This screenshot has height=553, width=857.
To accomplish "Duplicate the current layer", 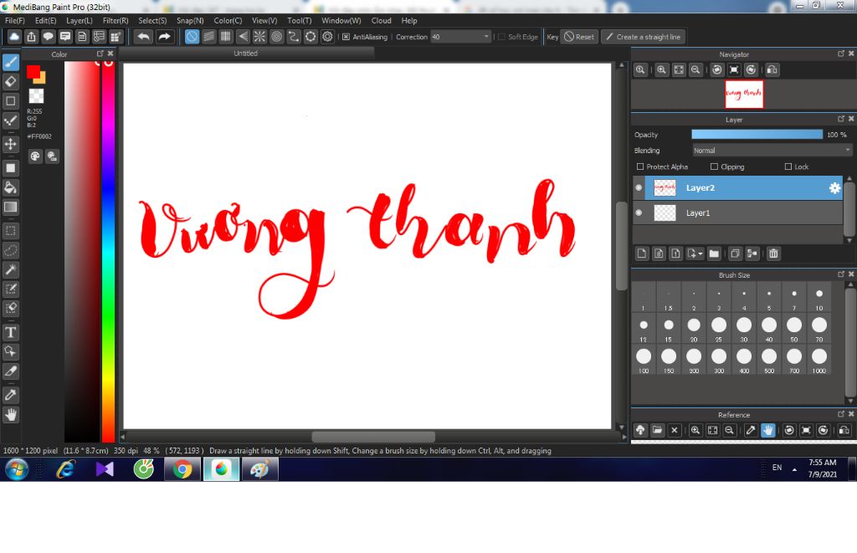I will click(x=735, y=253).
